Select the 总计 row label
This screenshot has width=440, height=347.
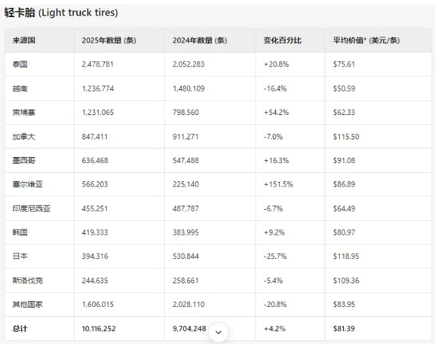(20, 329)
